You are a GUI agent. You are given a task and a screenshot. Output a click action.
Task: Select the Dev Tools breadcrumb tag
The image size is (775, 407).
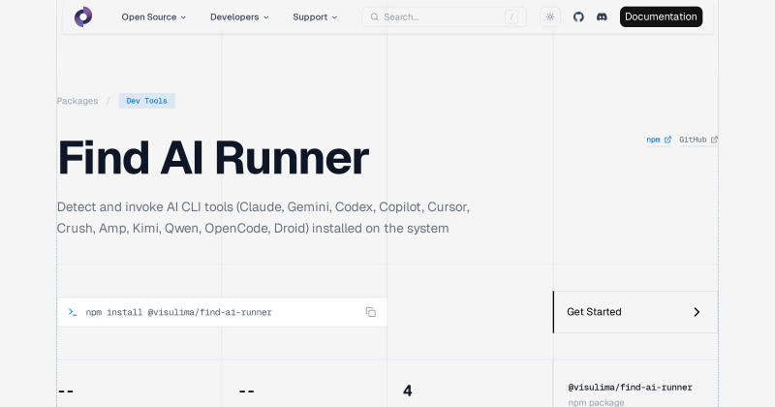[147, 101]
